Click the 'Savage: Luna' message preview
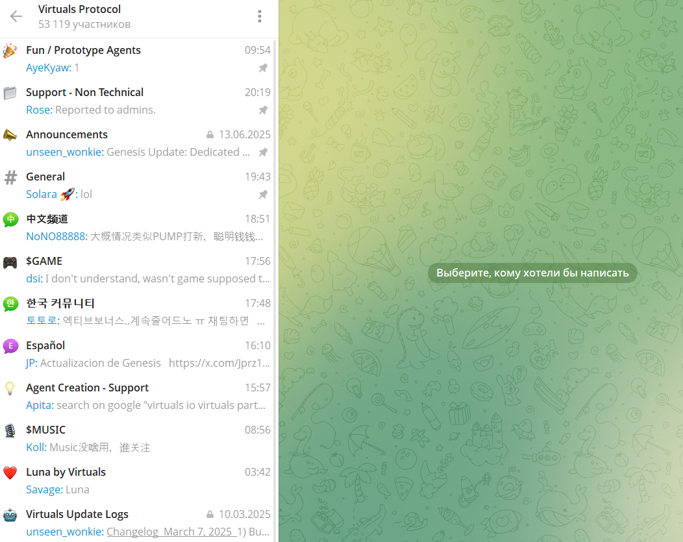The height and width of the screenshot is (542, 683). coord(58,490)
